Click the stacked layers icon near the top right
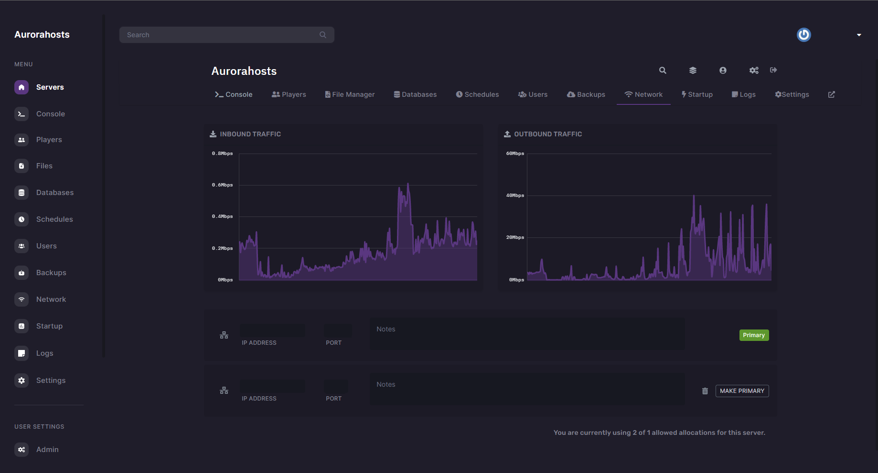 693,70
